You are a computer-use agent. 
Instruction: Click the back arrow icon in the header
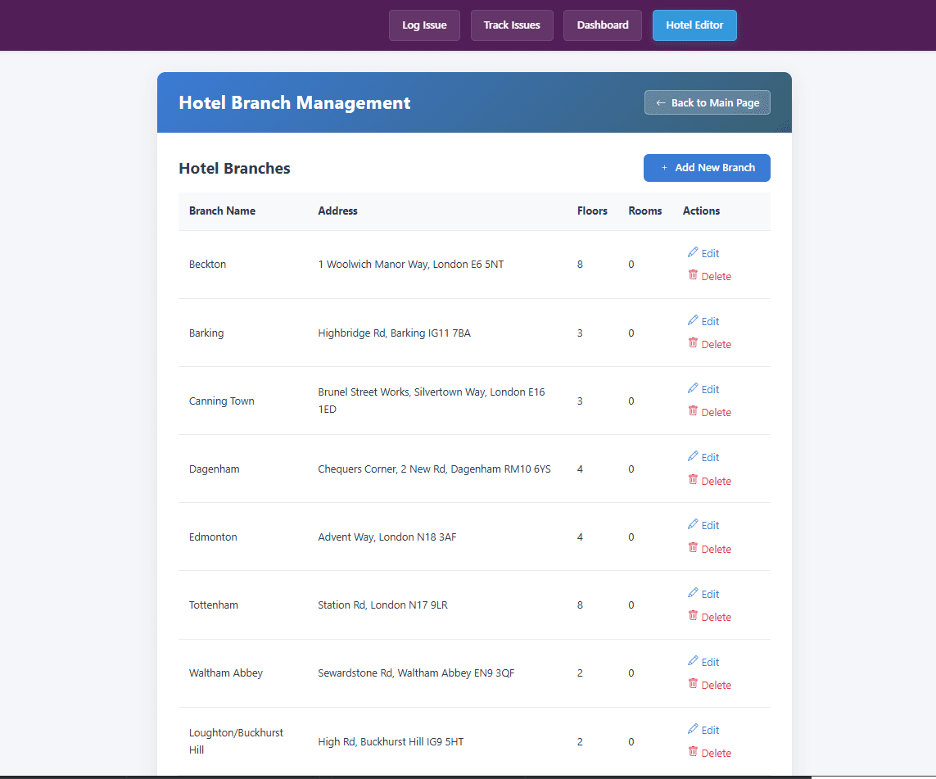pyautogui.click(x=660, y=102)
